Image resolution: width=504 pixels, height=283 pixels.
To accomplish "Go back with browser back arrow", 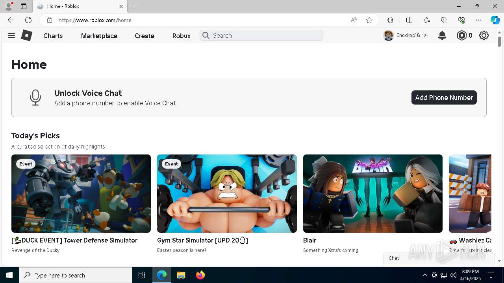I will point(11,20).
